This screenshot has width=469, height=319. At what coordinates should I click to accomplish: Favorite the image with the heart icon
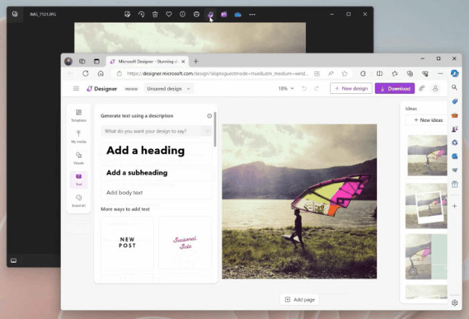[x=169, y=14]
